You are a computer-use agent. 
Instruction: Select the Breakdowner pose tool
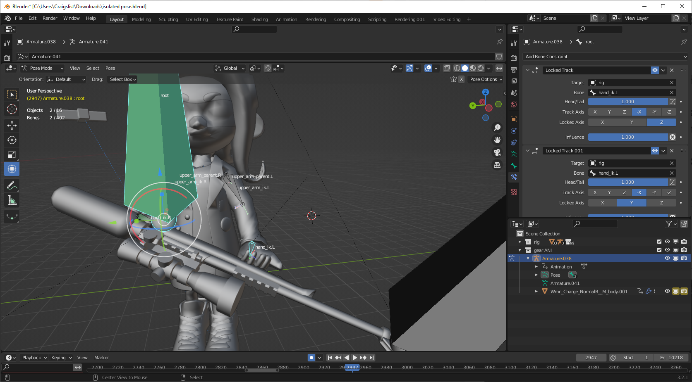click(12, 217)
